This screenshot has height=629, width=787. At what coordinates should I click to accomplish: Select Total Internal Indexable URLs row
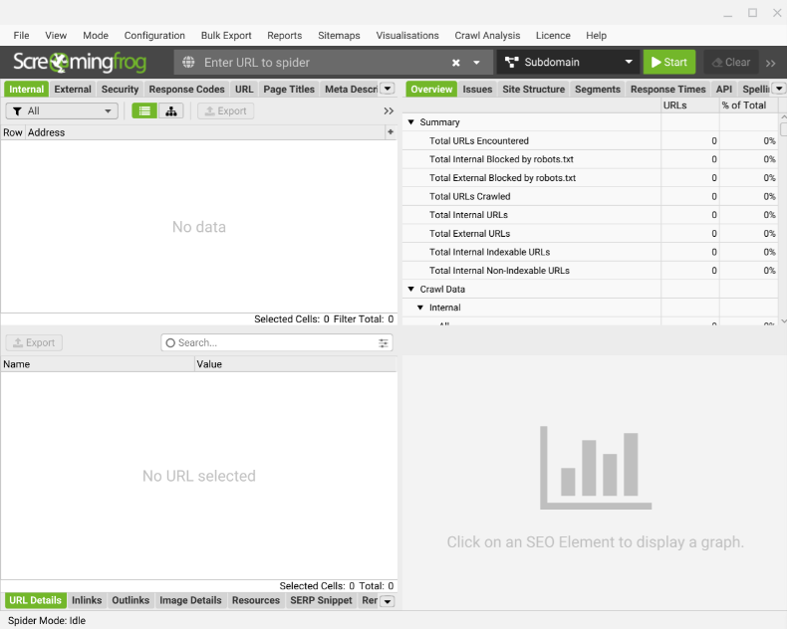tap(590, 252)
